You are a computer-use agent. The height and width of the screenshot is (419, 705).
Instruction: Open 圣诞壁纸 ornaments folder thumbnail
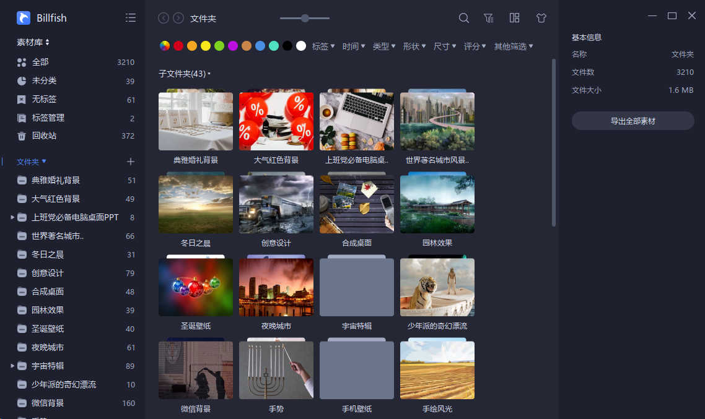point(196,287)
